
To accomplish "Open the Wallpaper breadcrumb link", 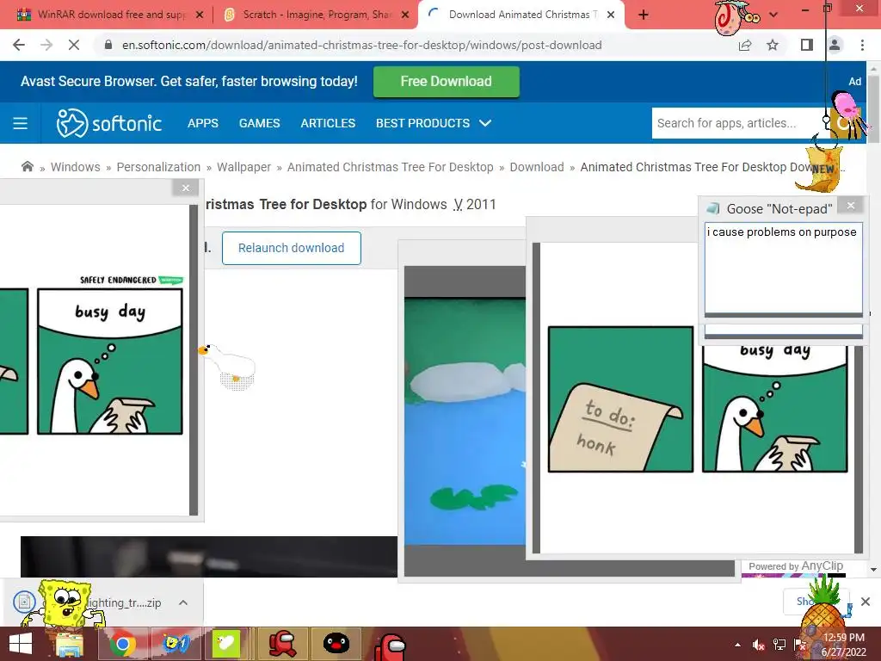I will (243, 167).
